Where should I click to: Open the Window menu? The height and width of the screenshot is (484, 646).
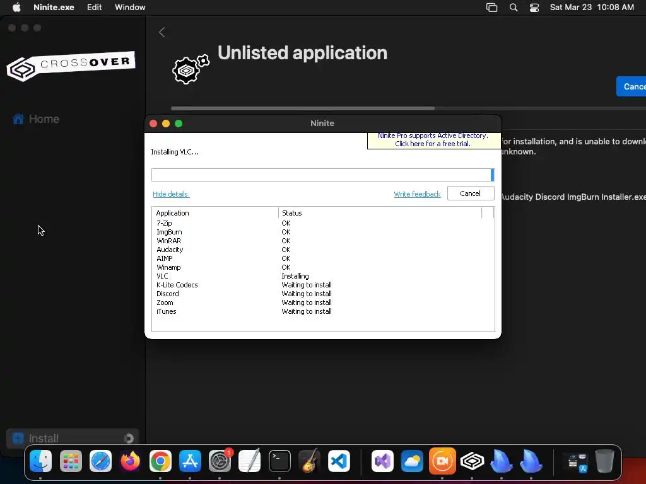coord(130,8)
